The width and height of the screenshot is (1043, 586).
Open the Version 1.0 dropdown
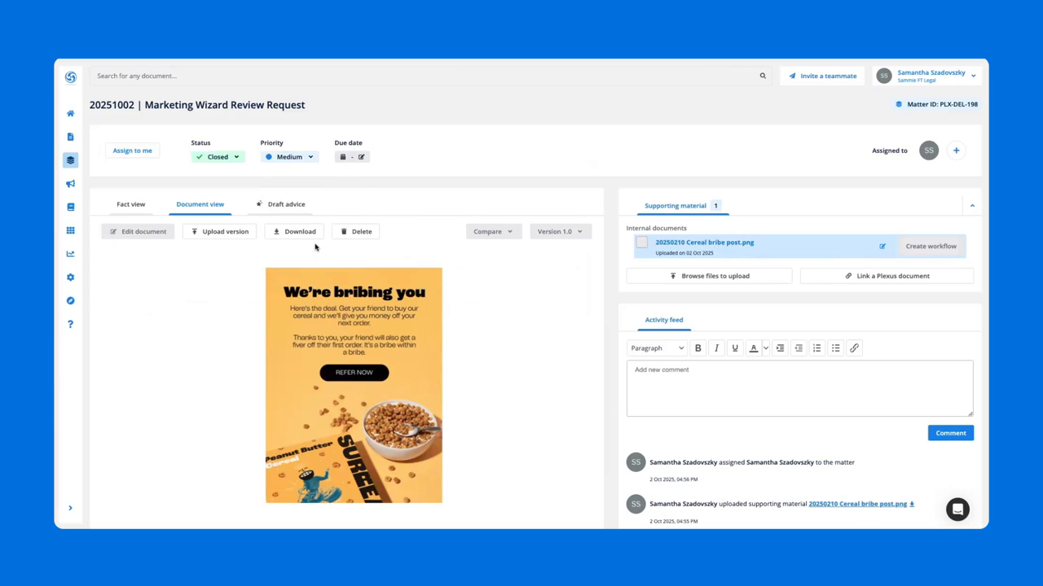pos(561,232)
